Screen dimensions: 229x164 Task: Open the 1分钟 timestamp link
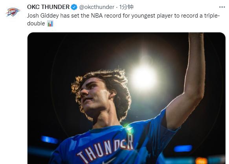tap(126, 7)
